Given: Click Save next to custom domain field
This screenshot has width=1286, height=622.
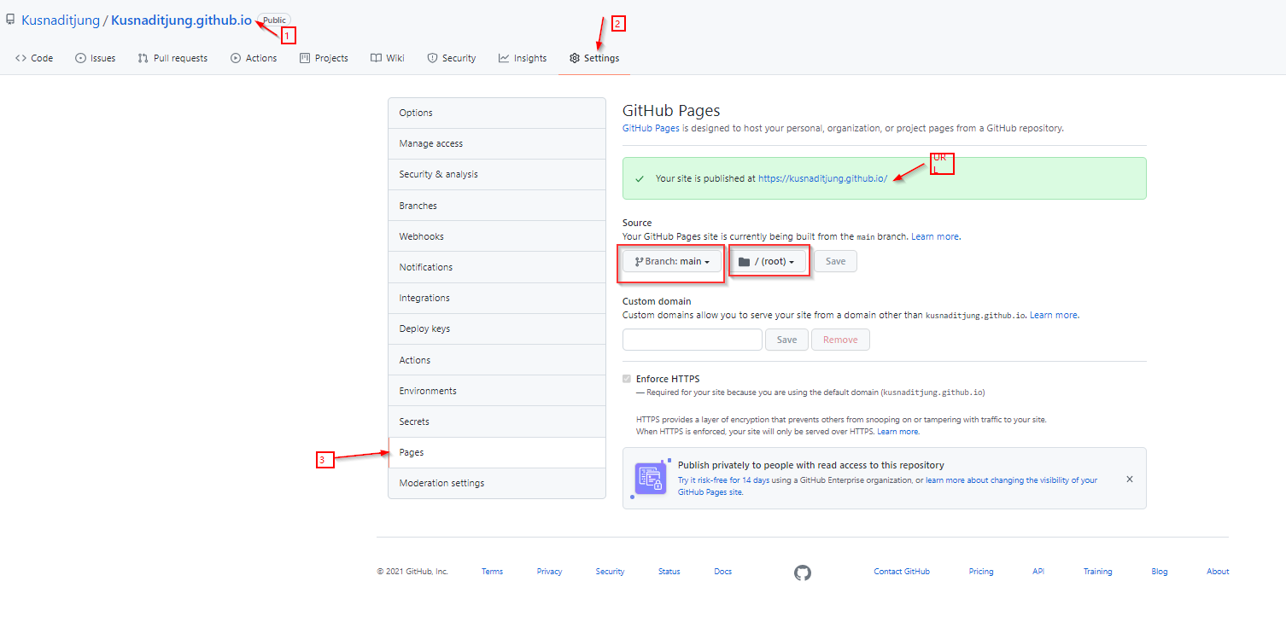Looking at the screenshot, I should (786, 340).
